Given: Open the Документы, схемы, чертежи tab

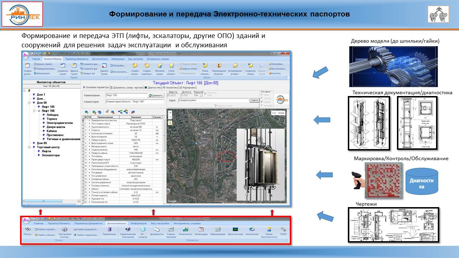Looking at the screenshot, I should point(127,87).
